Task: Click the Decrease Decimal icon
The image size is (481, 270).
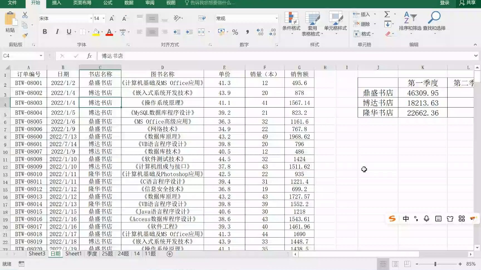Action: tap(272, 32)
